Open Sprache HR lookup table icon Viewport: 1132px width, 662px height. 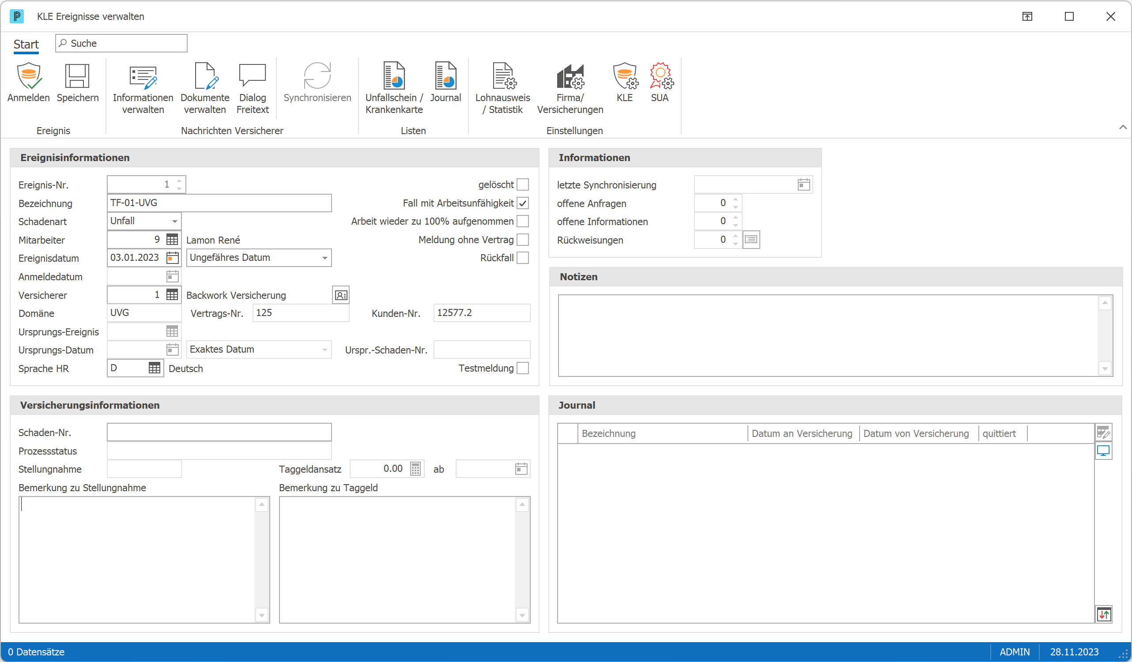(155, 368)
